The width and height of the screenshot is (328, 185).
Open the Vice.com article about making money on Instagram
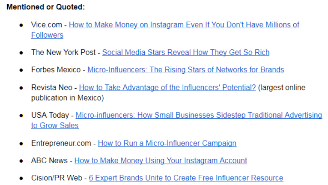(x=184, y=25)
